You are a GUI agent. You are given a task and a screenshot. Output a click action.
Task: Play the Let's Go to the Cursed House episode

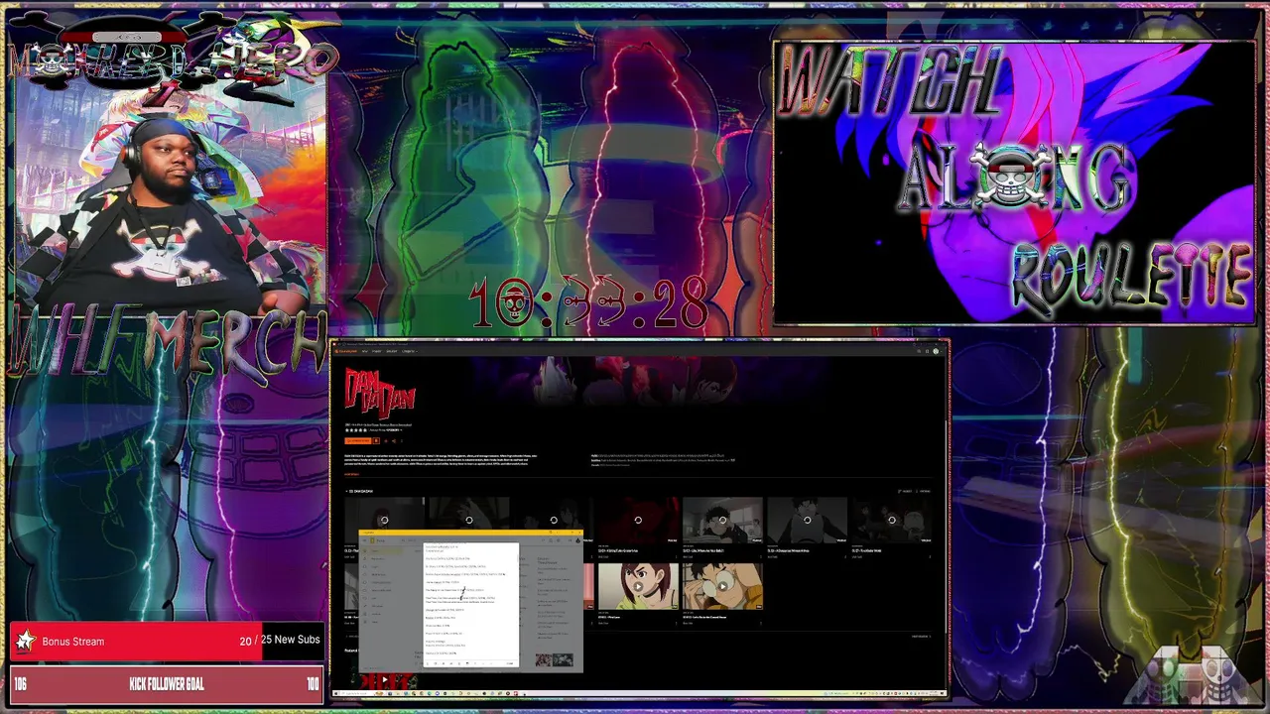pyautogui.click(x=722, y=586)
